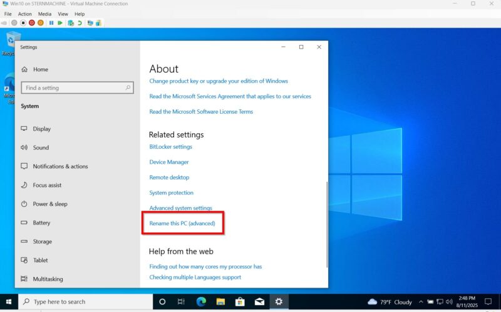
Task: Open the Media menu
Action: pos(44,14)
